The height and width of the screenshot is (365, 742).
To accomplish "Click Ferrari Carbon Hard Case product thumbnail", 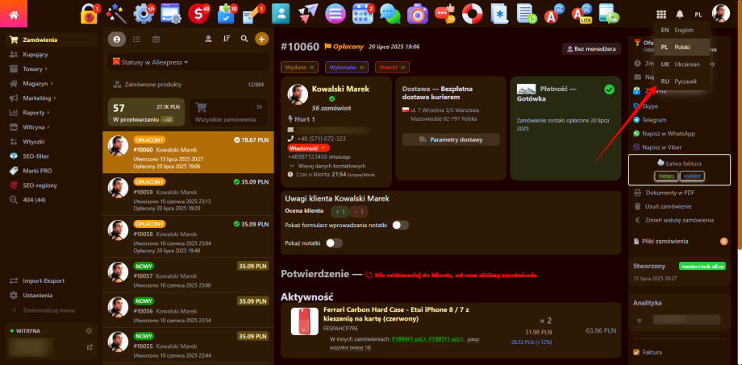I will [304, 321].
